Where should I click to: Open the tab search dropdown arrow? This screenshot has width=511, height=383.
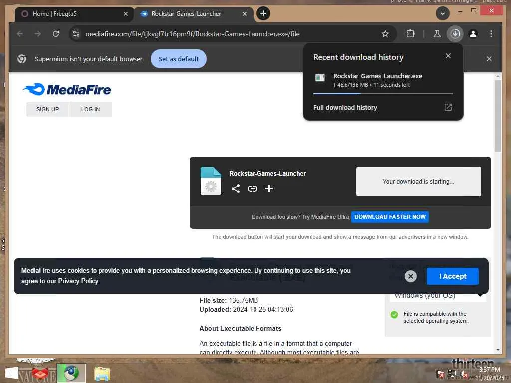pyautogui.click(x=443, y=13)
